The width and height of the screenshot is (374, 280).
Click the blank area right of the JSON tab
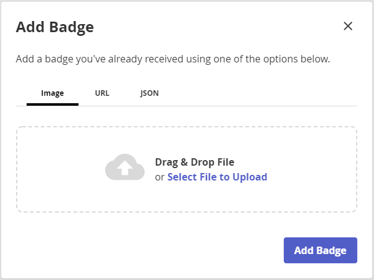click(x=260, y=93)
